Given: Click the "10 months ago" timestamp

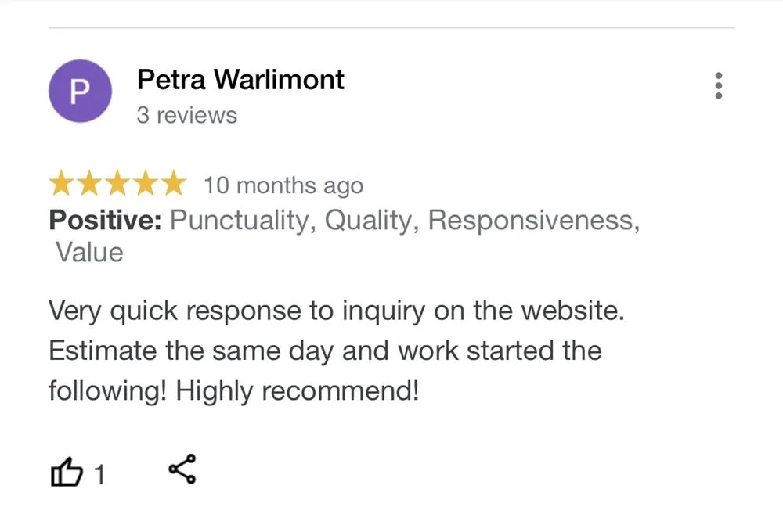Looking at the screenshot, I should point(283,186).
